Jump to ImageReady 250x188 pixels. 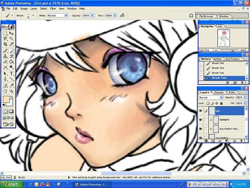pyautogui.click(x=8, y=124)
